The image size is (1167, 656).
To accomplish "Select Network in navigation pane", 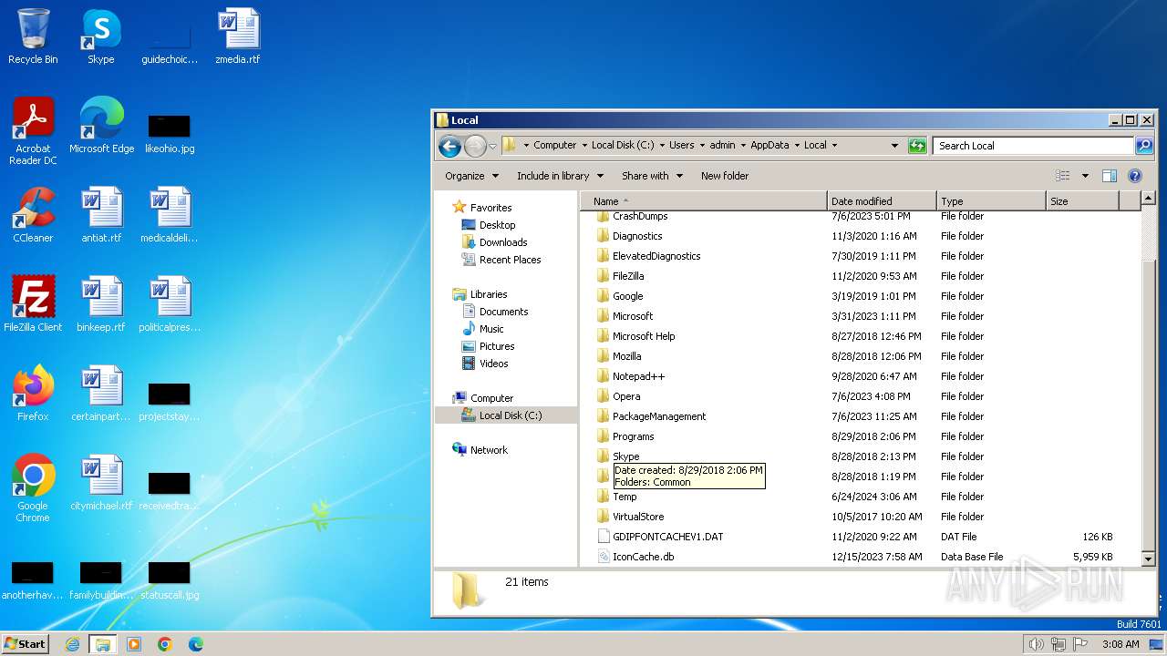I will coord(489,450).
